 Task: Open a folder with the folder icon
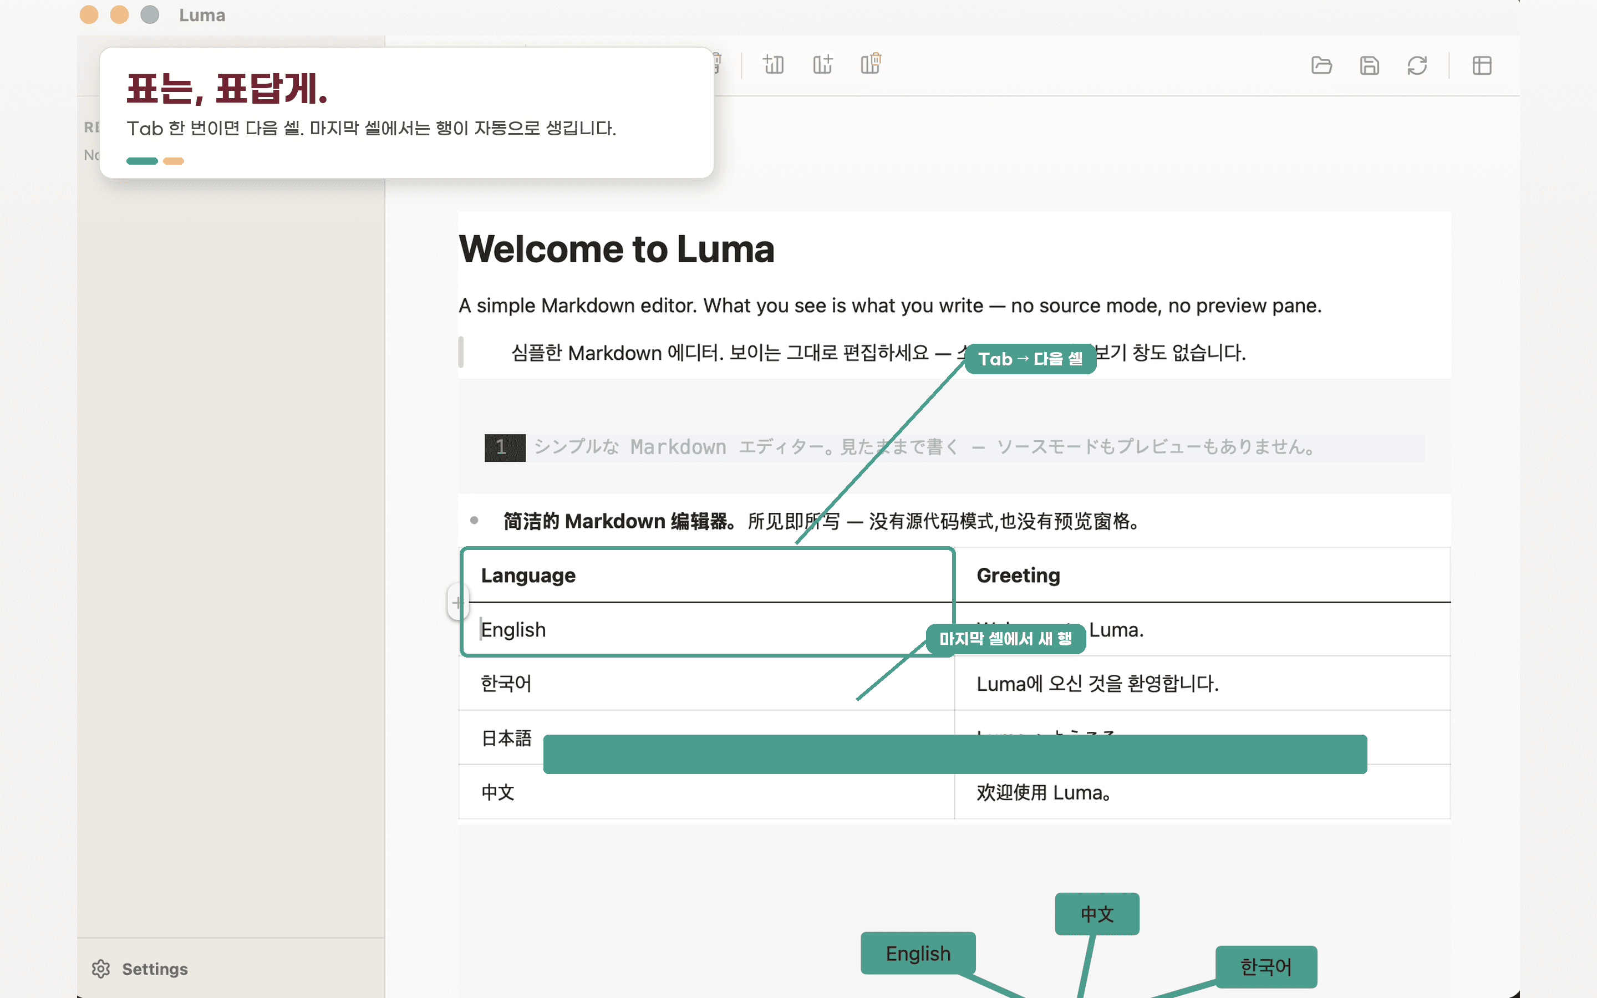pos(1321,65)
